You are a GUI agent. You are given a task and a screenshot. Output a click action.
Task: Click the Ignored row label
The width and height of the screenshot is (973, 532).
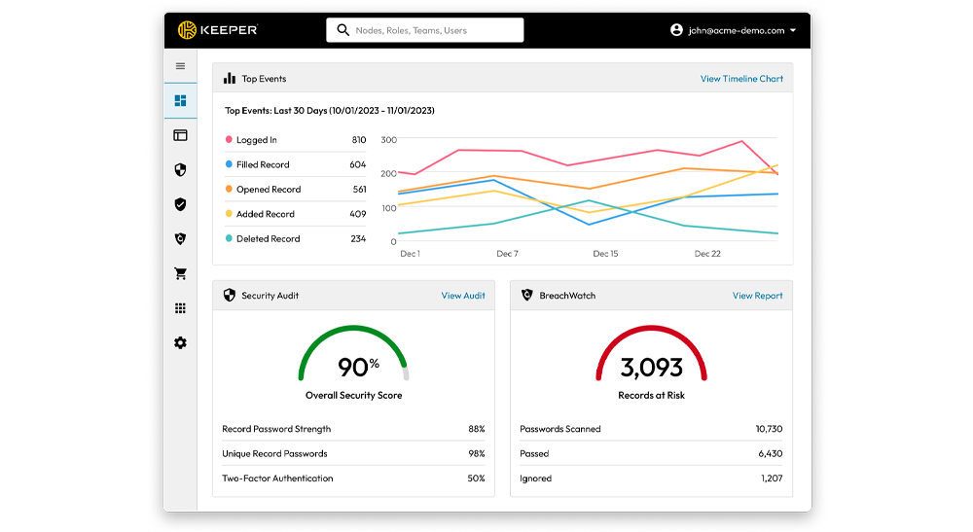535,479
